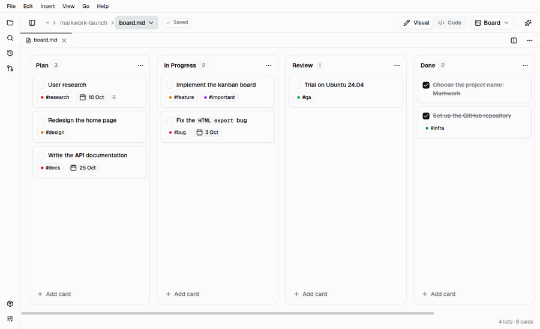Check the Fix the HTML export bug checkbox

coord(169,121)
